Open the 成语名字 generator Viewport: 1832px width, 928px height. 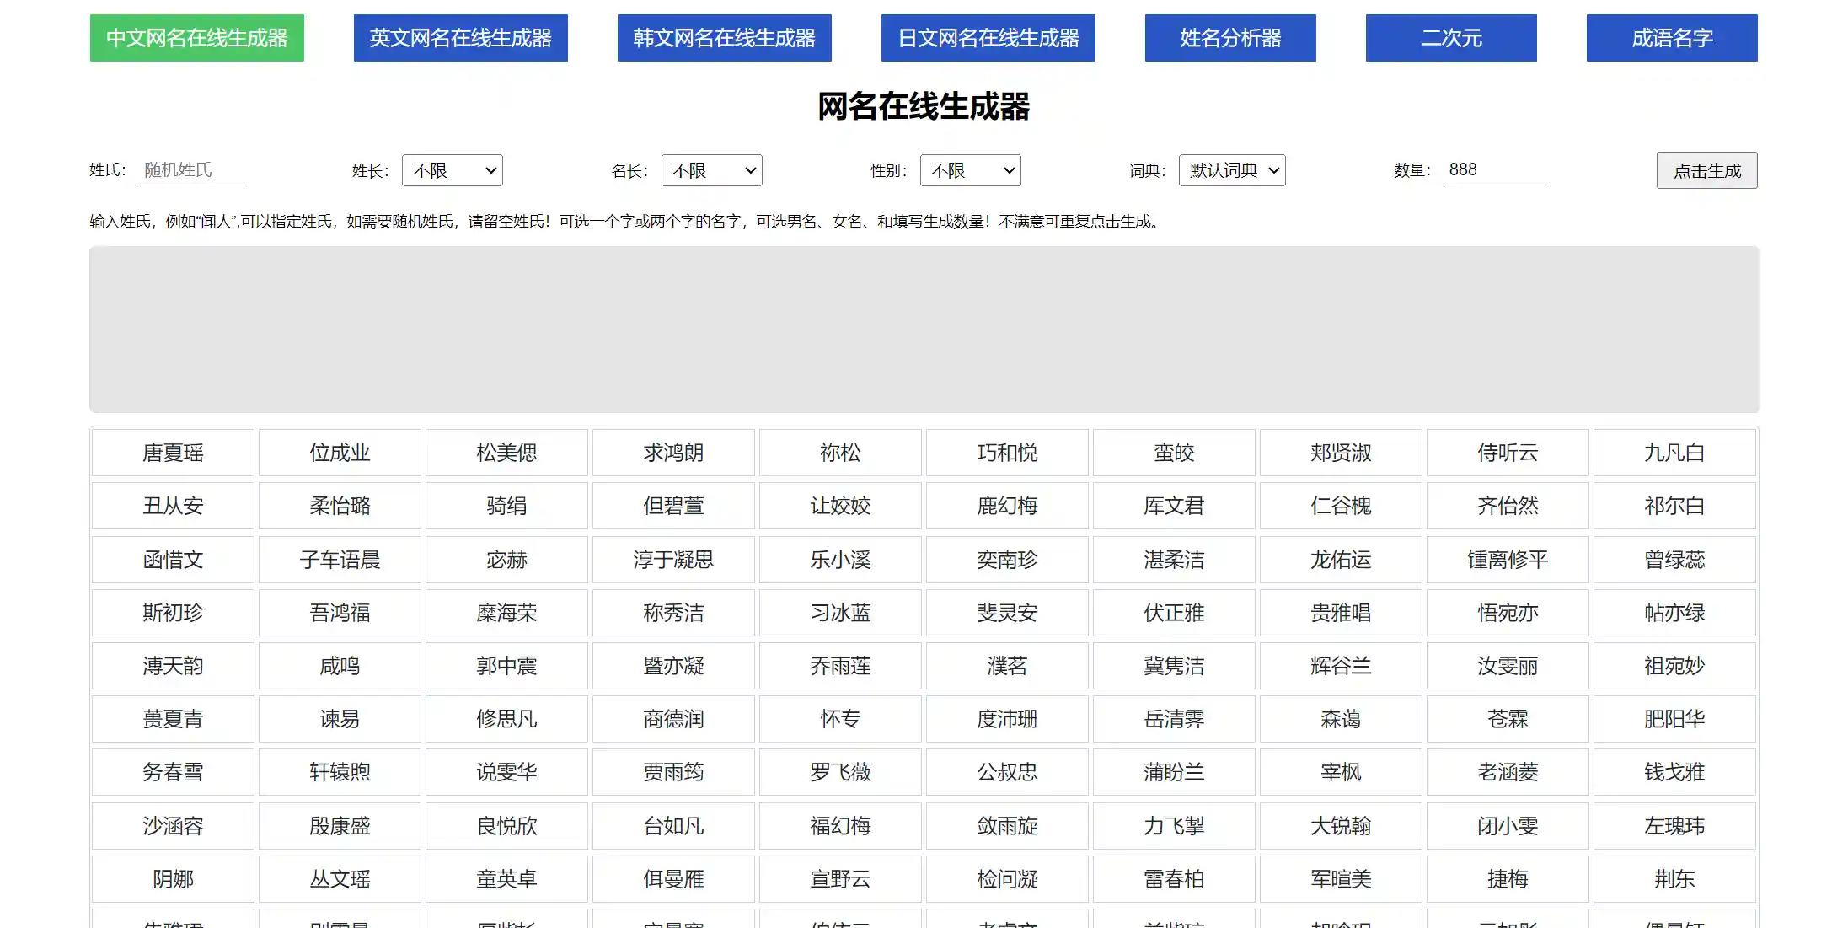pos(1671,38)
